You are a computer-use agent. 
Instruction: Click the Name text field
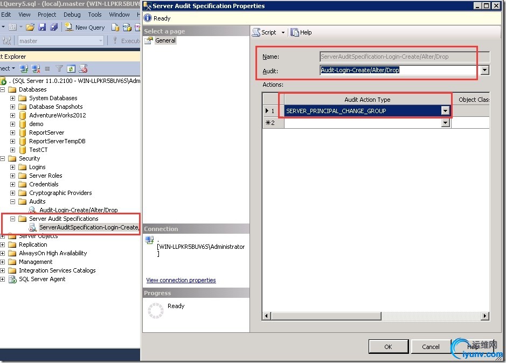click(405, 57)
